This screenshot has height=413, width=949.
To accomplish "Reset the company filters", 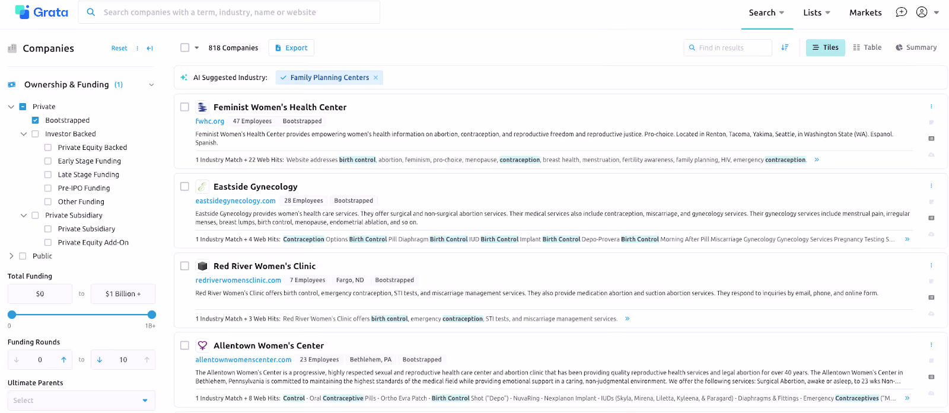I will [x=119, y=49].
